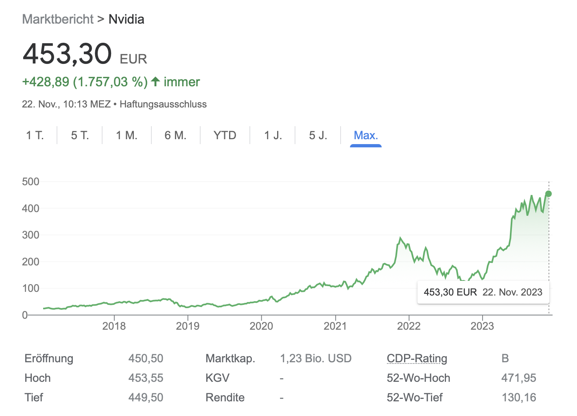Click the CDP-Rating label link
The width and height of the screenshot is (577, 416).
click(x=417, y=358)
